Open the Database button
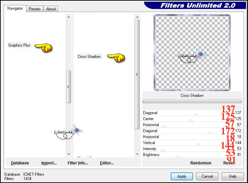Screen dimensions: 248x183 20,163
